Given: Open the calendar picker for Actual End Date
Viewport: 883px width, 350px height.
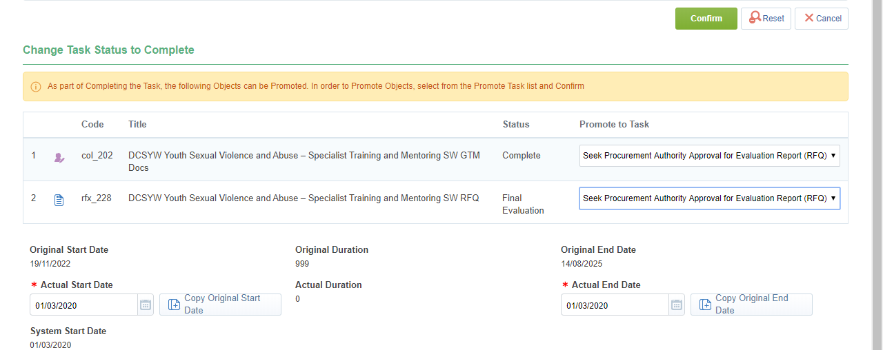Looking at the screenshot, I should [x=677, y=305].
